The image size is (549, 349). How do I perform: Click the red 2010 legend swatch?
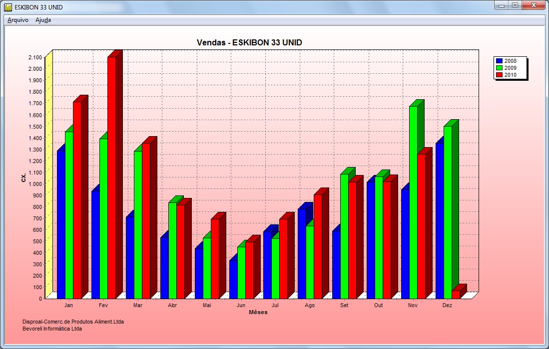(499, 75)
